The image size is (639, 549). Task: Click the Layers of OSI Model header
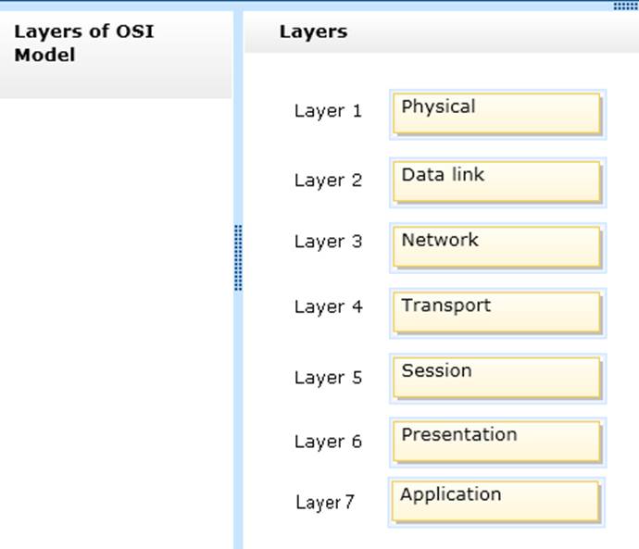point(83,44)
